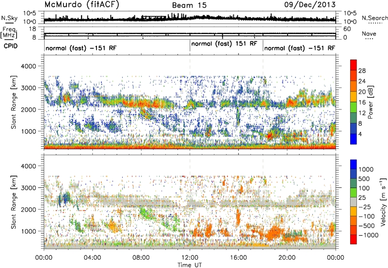Click the McMurdo (fitACF) title text
388x268 pixels.
[x=81, y=5]
